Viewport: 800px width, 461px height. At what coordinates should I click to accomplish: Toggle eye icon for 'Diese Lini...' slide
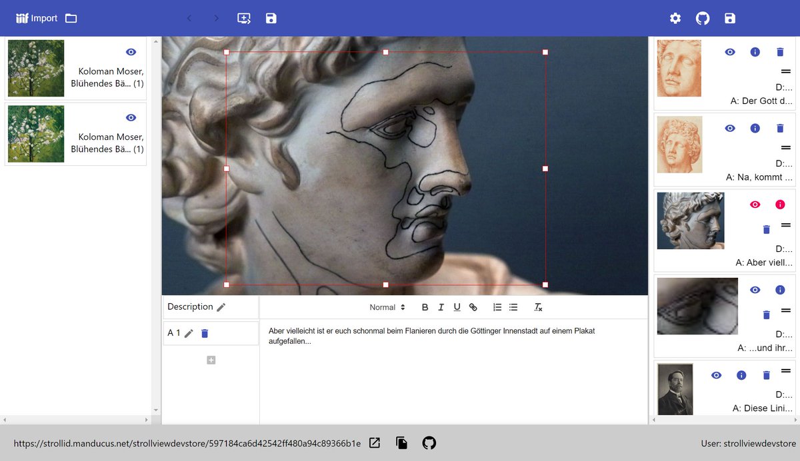[716, 375]
